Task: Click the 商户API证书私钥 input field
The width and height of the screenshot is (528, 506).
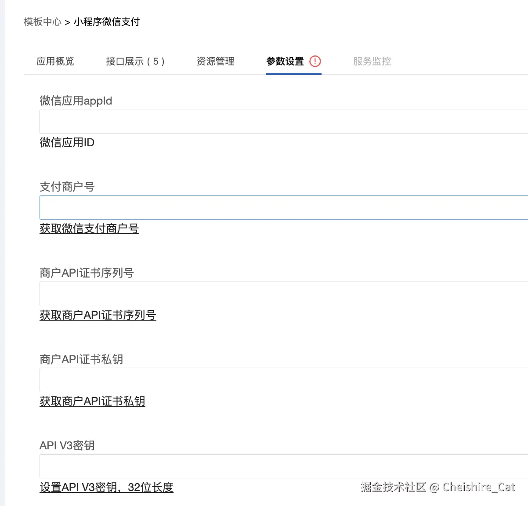Action: click(284, 380)
